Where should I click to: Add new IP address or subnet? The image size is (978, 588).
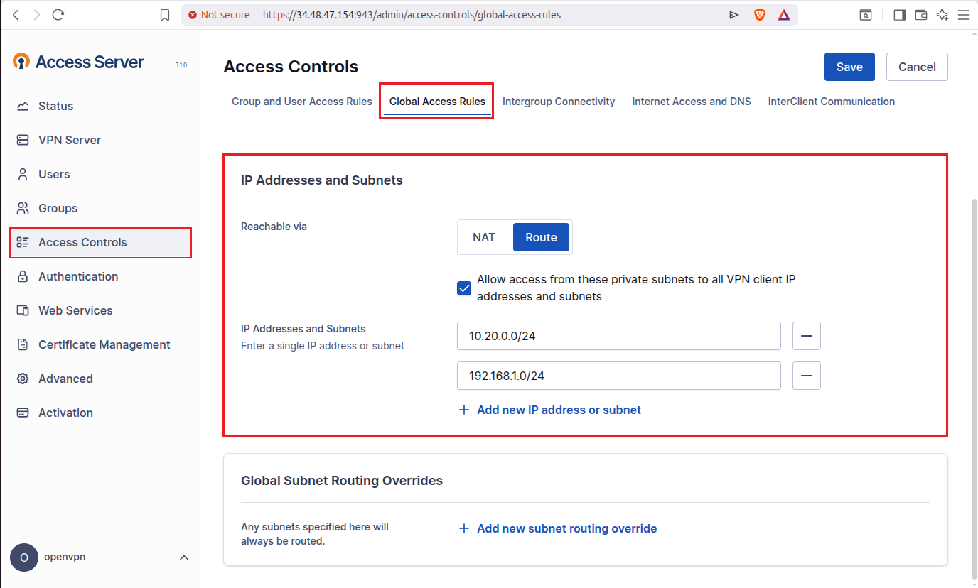(x=550, y=410)
